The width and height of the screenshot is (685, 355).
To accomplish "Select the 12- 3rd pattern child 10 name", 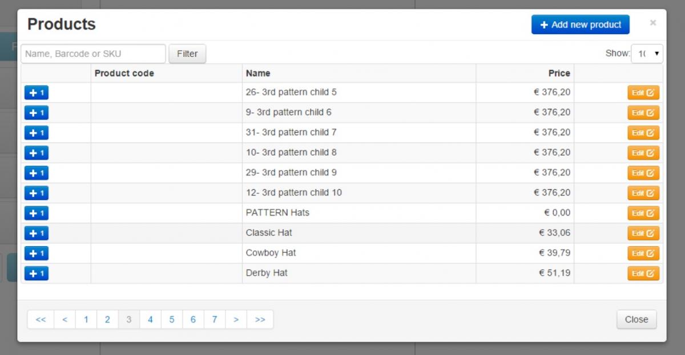I will (x=294, y=193).
